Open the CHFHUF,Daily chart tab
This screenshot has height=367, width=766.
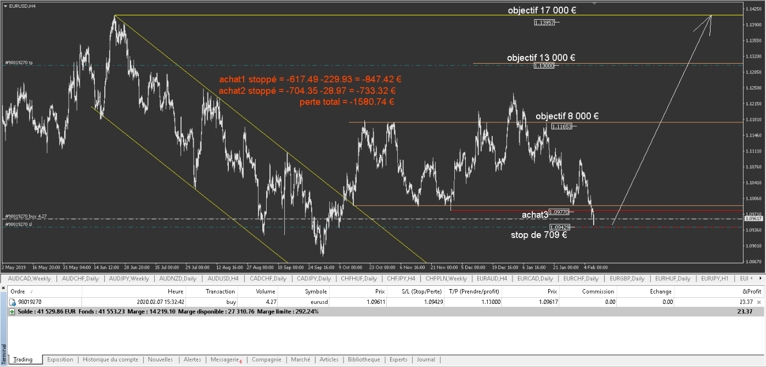pyautogui.click(x=359, y=279)
